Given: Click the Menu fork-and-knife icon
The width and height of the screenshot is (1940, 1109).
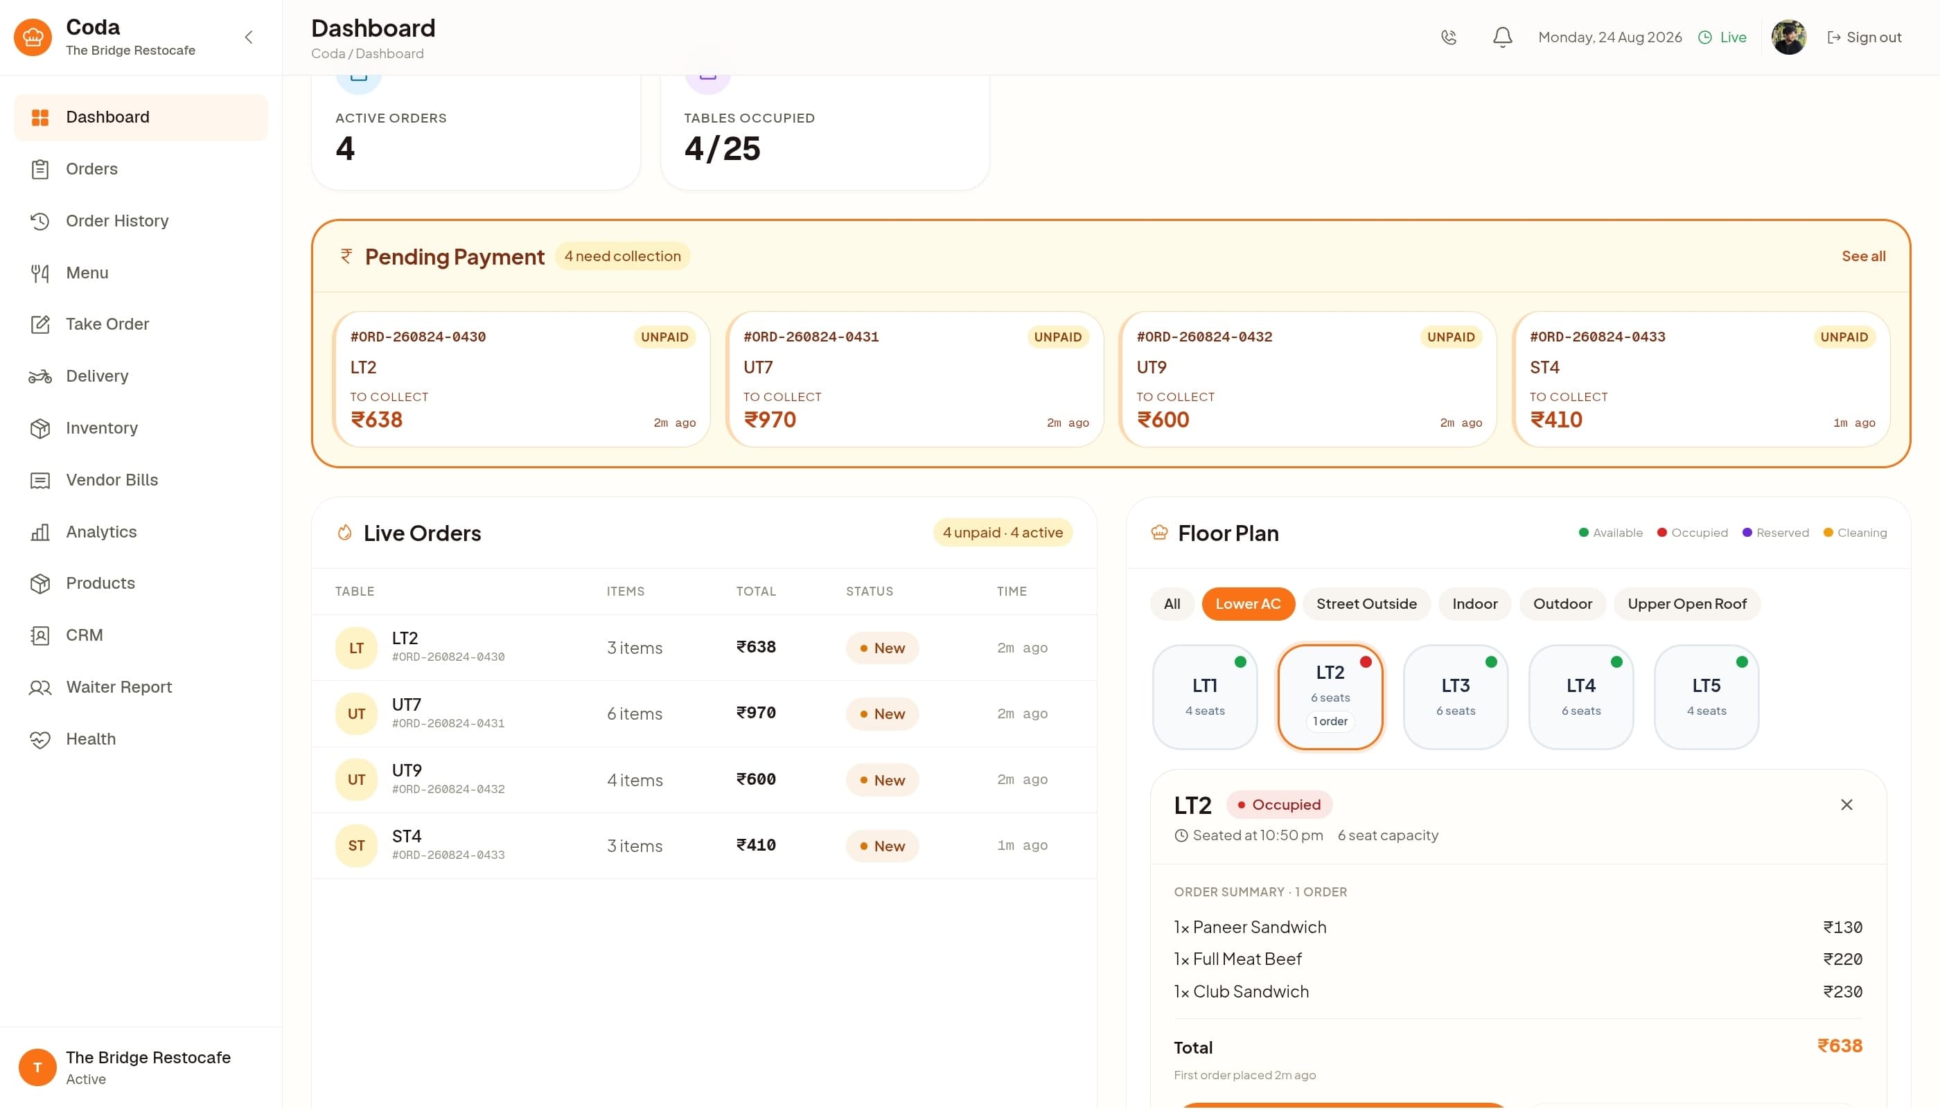Looking at the screenshot, I should point(39,273).
